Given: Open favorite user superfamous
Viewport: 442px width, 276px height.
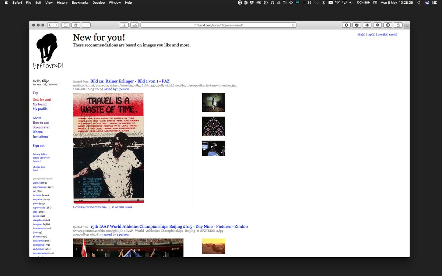Looking at the screenshot, I should tap(39, 187).
